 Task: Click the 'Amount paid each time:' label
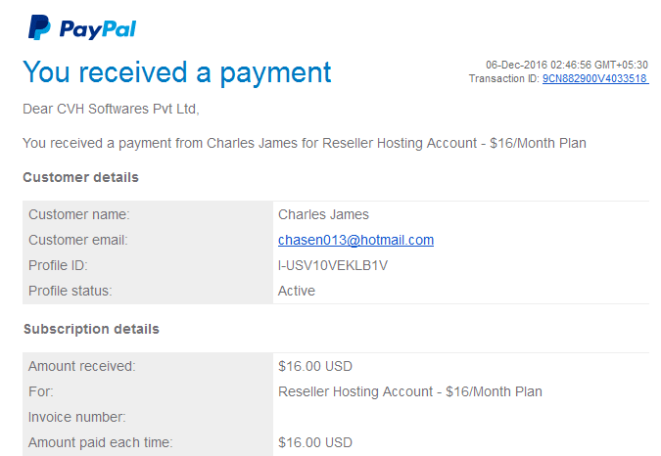[100, 442]
